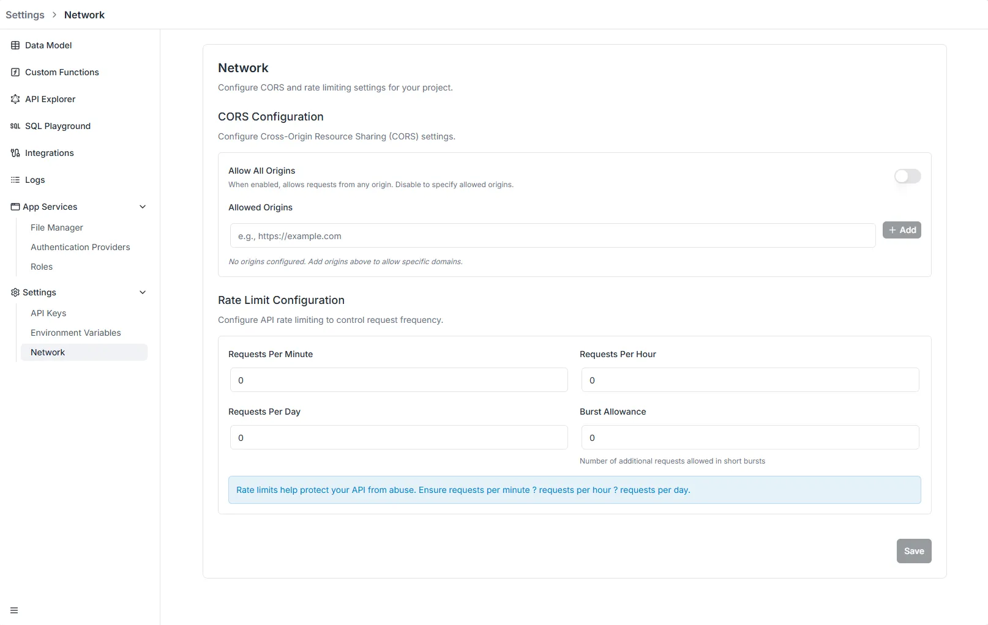
Task: Enable the Allow All Origins toggle
Action: click(x=907, y=176)
